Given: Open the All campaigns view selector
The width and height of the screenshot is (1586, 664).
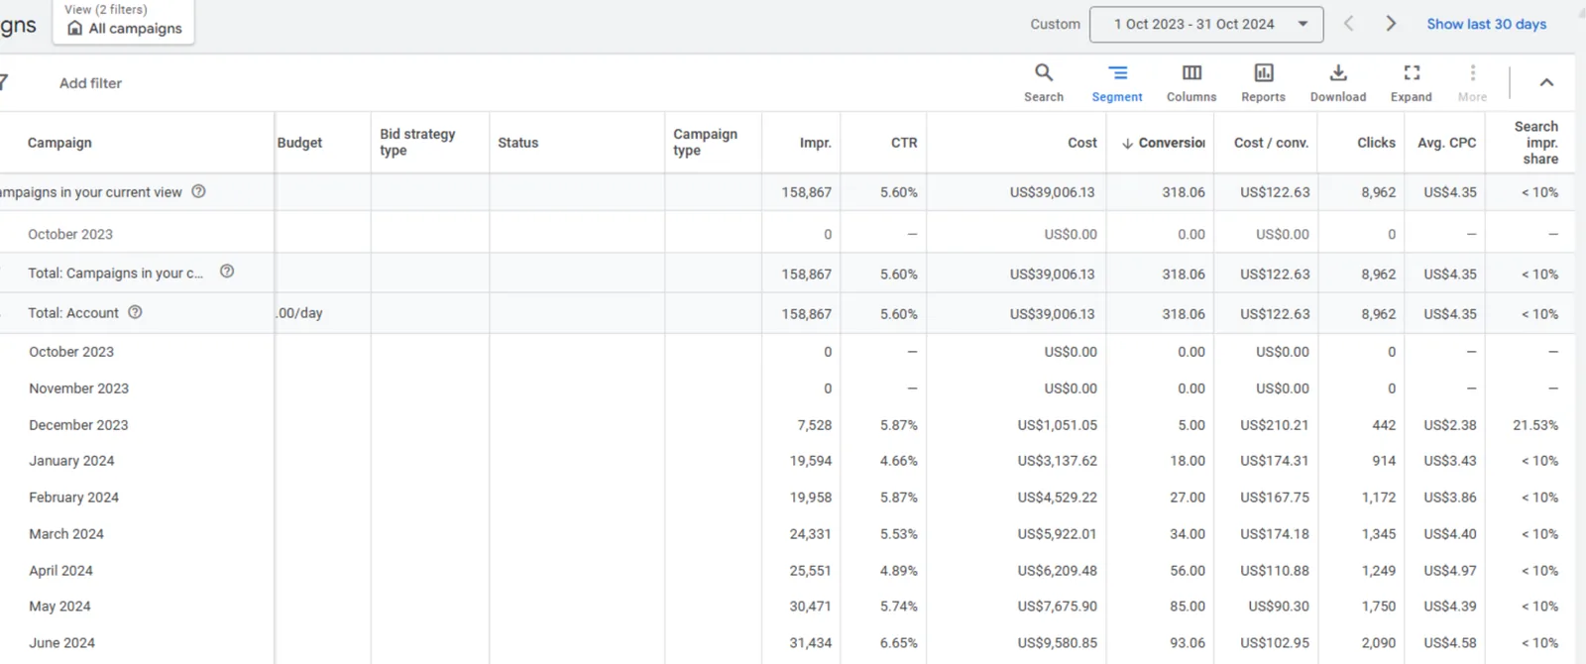Looking at the screenshot, I should (x=125, y=22).
